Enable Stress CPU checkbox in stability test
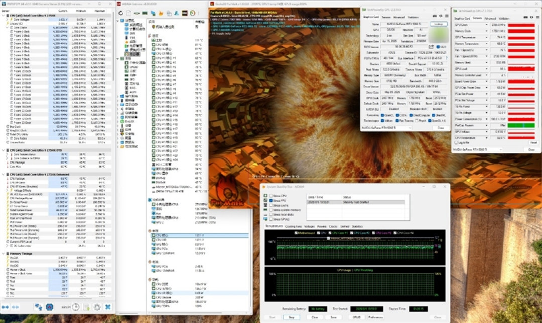542x323 pixels. [x=271, y=196]
